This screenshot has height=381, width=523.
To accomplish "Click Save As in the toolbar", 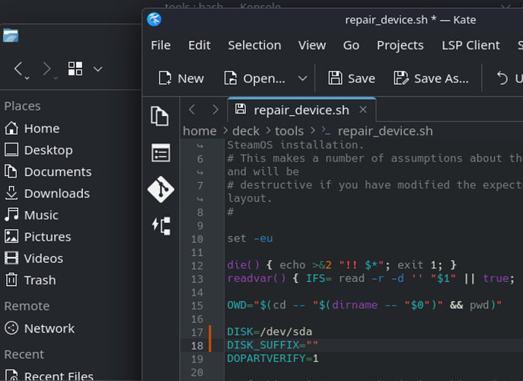I will tap(431, 78).
